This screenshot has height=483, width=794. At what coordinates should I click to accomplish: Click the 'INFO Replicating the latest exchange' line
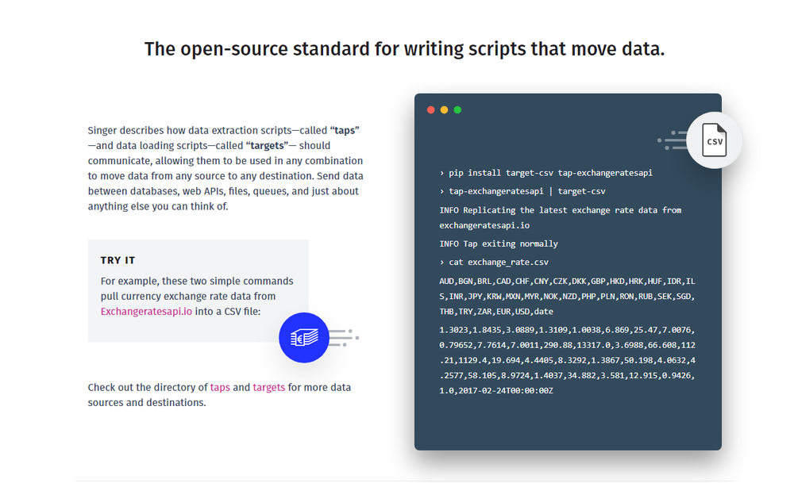560,210
